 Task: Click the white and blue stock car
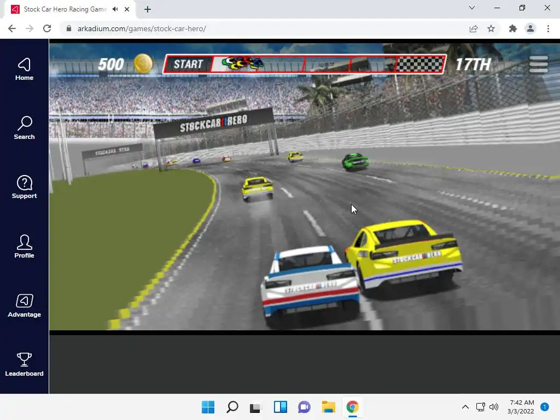pyautogui.click(x=310, y=285)
